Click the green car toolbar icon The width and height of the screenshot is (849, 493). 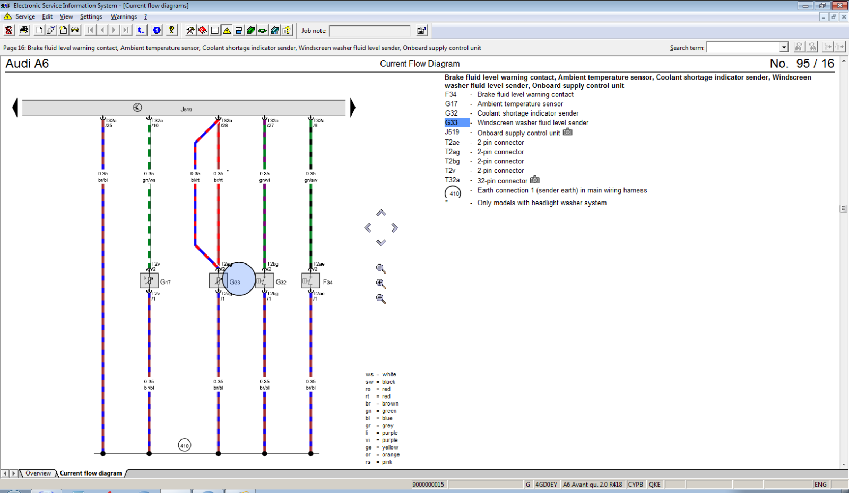pos(263,30)
